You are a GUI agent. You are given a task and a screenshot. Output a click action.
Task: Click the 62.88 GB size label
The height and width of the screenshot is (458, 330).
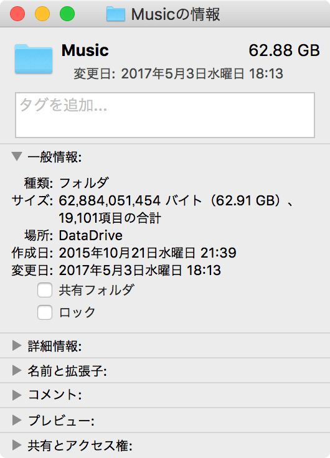pyautogui.click(x=284, y=50)
